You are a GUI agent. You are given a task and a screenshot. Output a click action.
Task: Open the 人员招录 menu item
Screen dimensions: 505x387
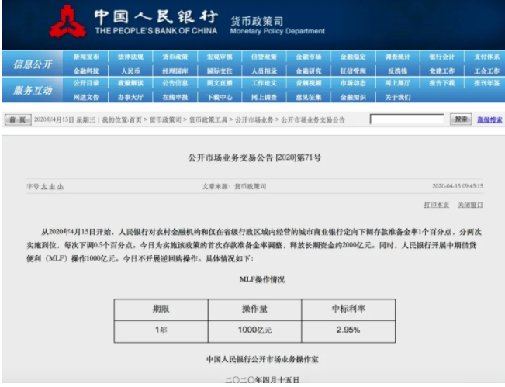click(x=264, y=71)
